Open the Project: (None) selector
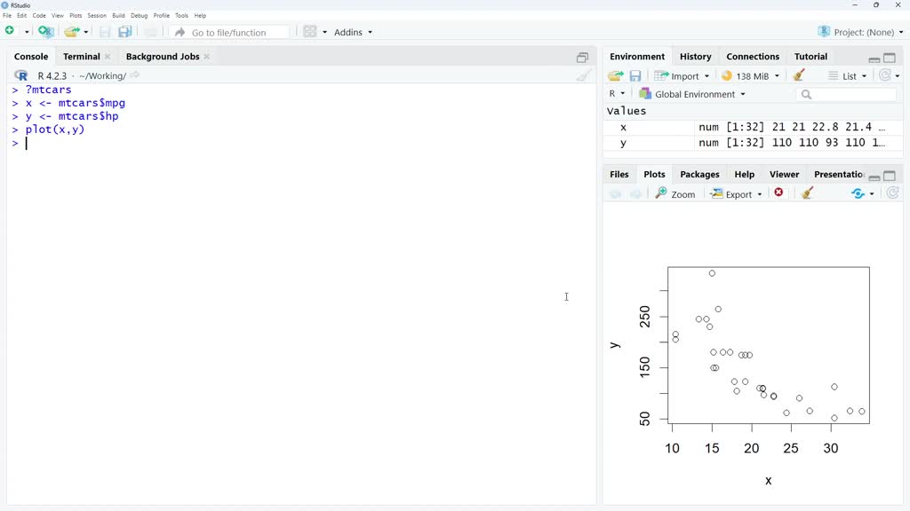910x511 pixels. (859, 31)
